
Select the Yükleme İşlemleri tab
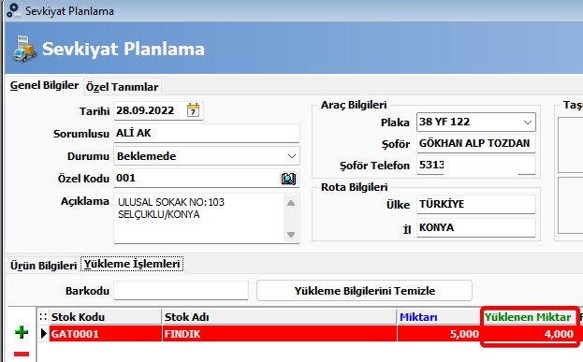(x=132, y=264)
